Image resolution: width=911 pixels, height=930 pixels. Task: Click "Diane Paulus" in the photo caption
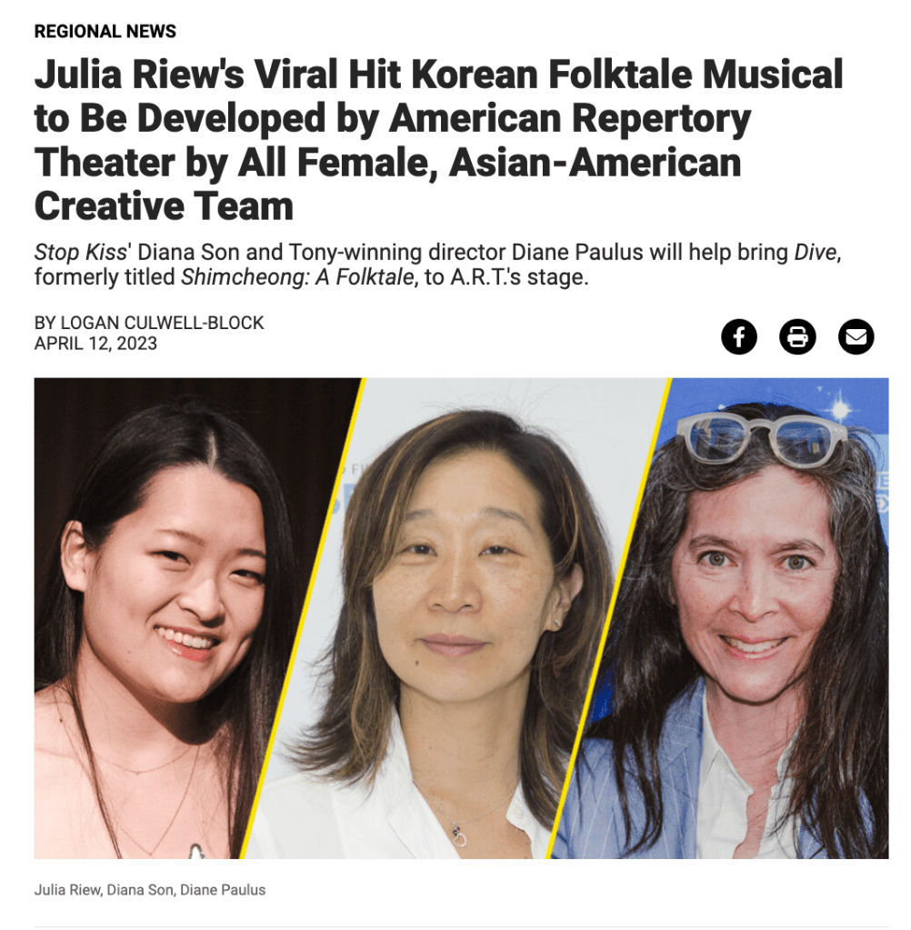[x=223, y=890]
